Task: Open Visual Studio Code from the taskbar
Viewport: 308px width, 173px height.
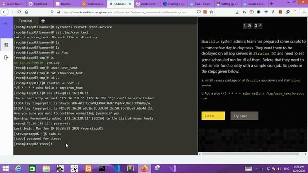Action: click(116, 169)
